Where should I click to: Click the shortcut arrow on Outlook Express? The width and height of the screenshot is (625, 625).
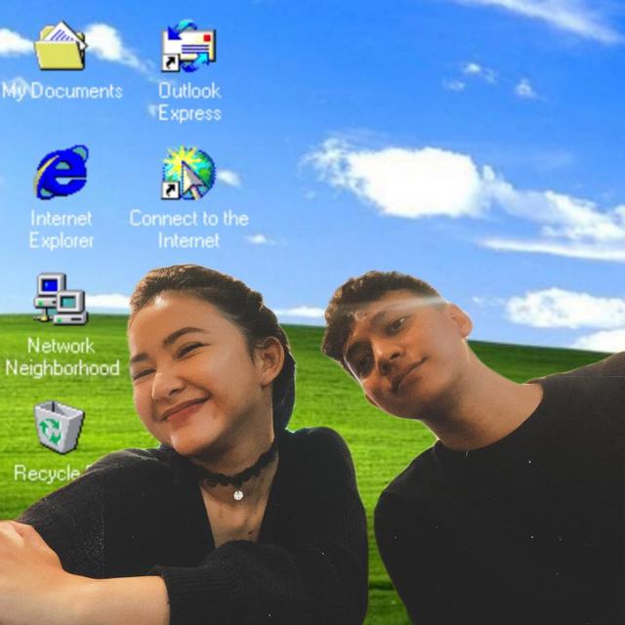(171, 63)
